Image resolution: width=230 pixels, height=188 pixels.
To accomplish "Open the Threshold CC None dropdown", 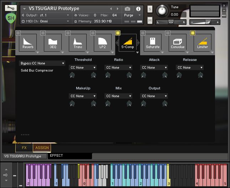I will coord(83,68).
